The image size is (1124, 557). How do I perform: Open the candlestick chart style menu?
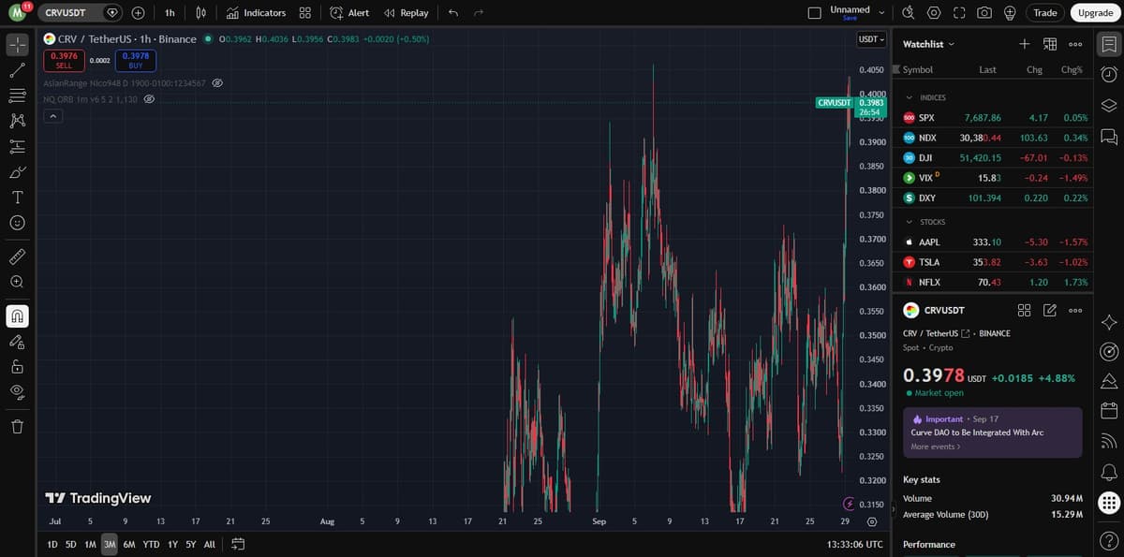tap(200, 13)
